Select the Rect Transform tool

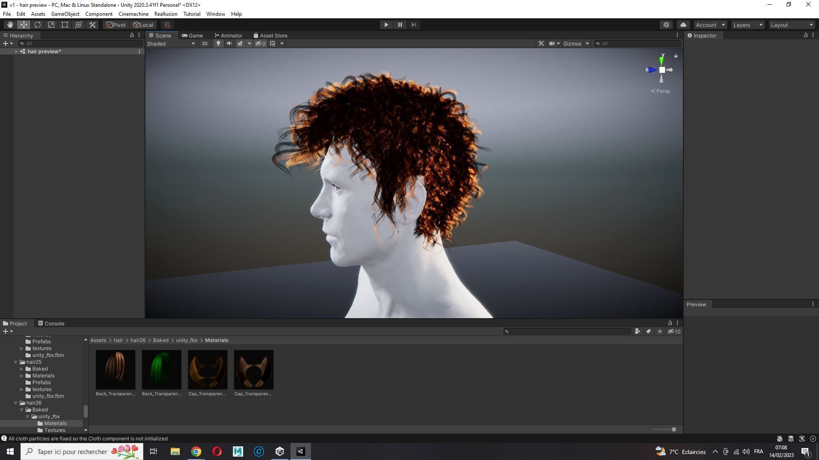pos(65,25)
